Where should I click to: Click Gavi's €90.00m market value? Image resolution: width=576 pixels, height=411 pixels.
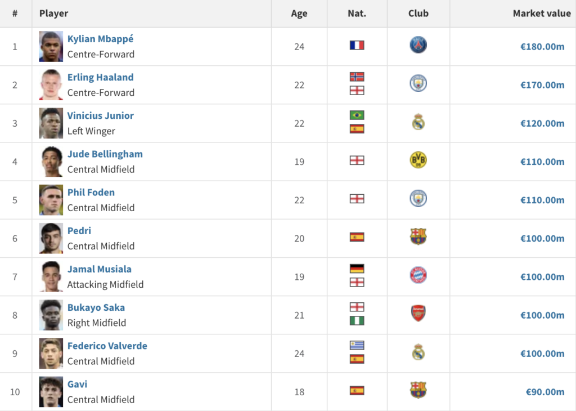(545, 392)
